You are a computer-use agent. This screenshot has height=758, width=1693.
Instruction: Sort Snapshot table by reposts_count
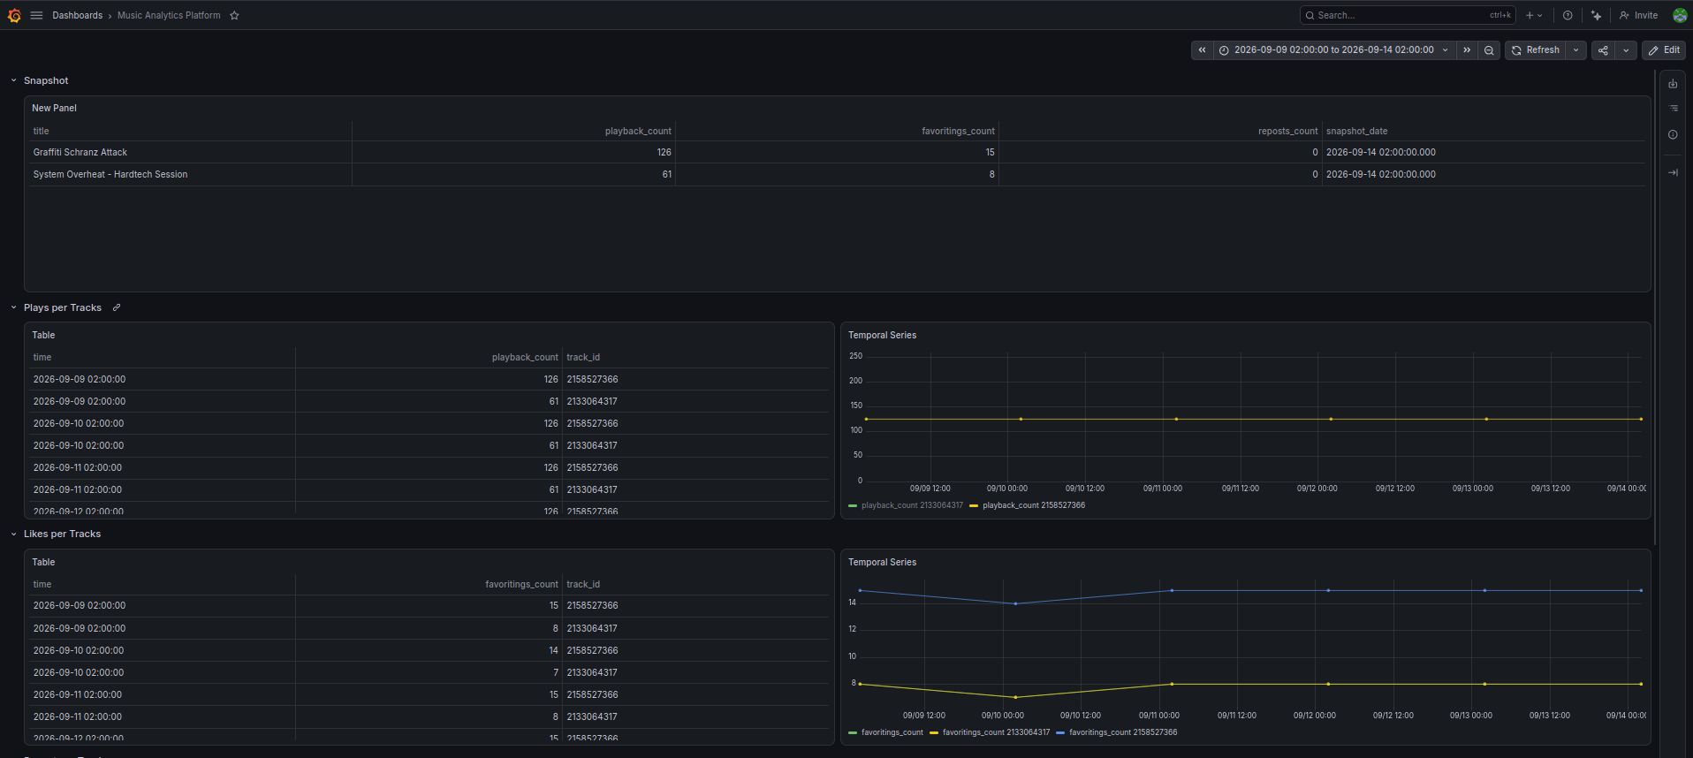(1287, 131)
